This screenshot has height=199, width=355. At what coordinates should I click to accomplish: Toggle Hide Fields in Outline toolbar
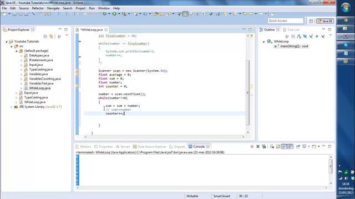(305, 36)
